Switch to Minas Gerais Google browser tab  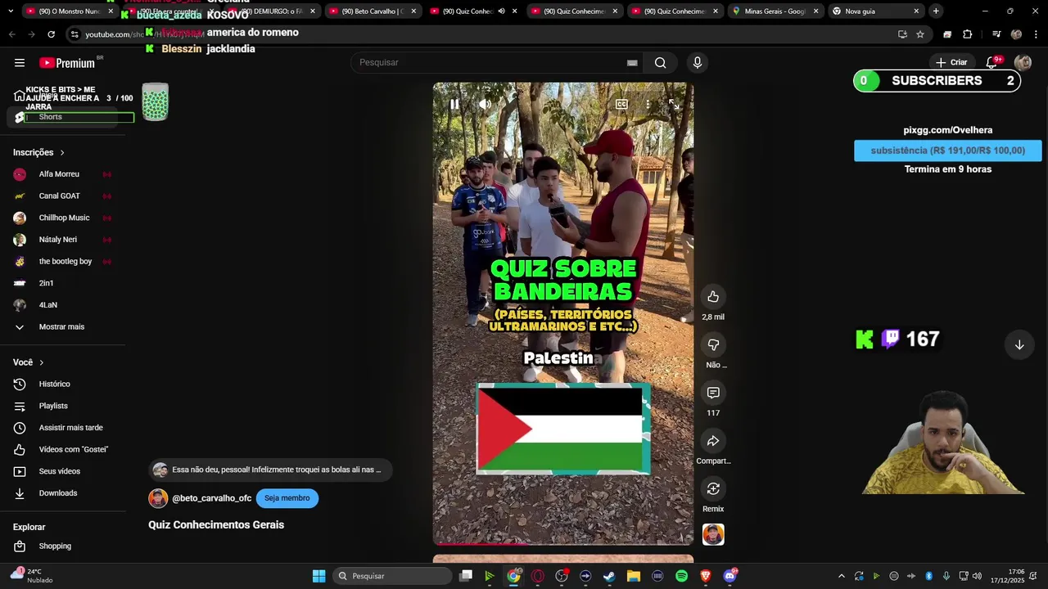[x=775, y=11]
